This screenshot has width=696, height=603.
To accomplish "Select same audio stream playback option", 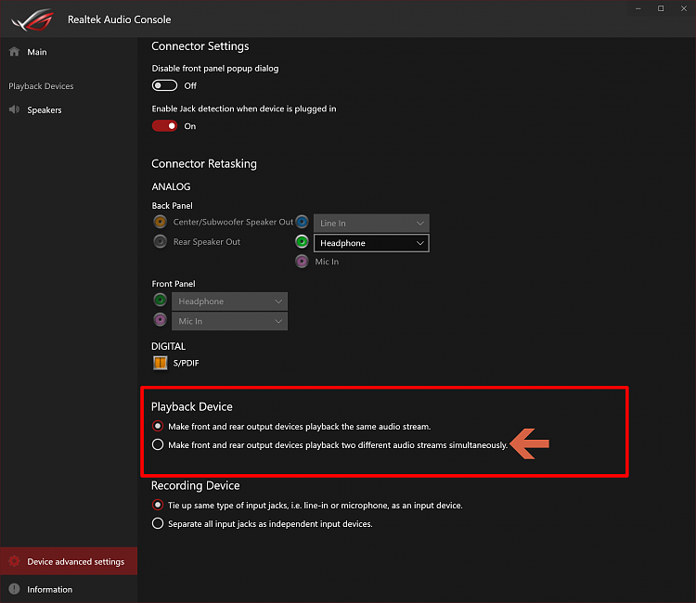I will (x=158, y=426).
